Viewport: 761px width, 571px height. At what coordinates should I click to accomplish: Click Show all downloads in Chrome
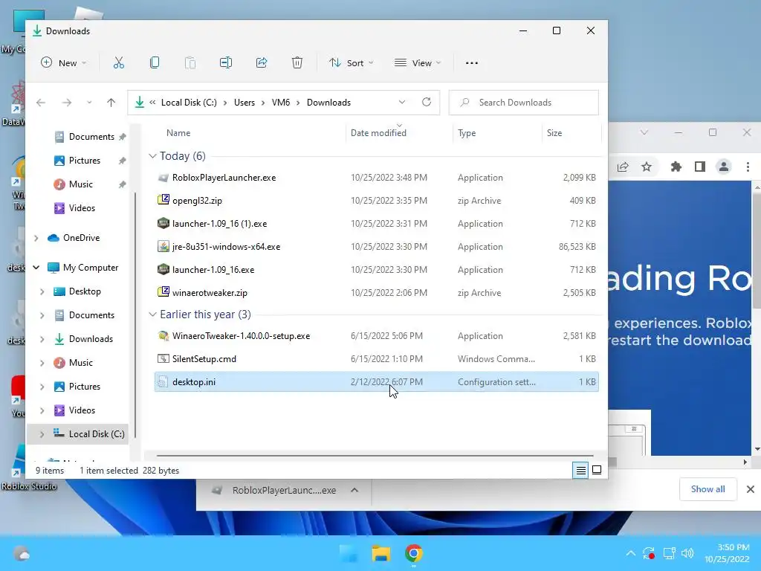(707, 489)
